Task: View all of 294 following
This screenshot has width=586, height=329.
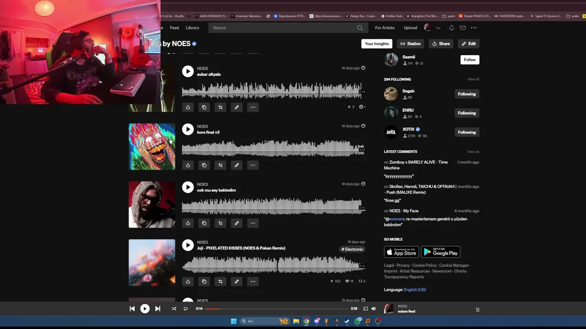Action: click(473, 80)
